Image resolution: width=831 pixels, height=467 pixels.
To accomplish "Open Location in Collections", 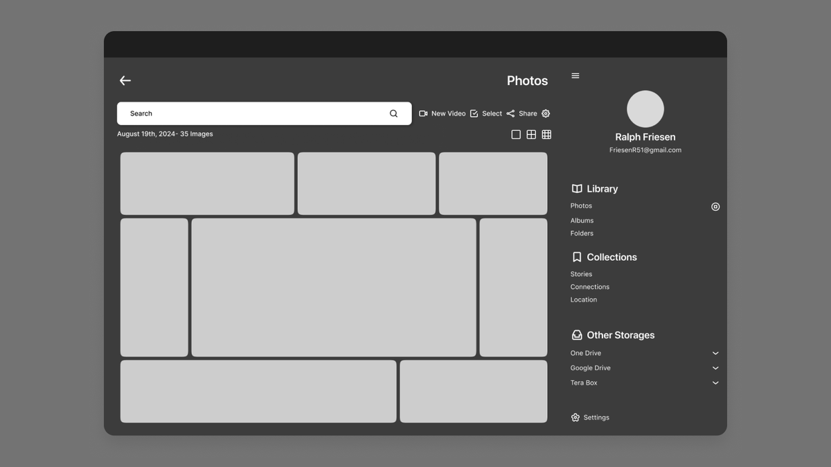I will click(x=584, y=300).
